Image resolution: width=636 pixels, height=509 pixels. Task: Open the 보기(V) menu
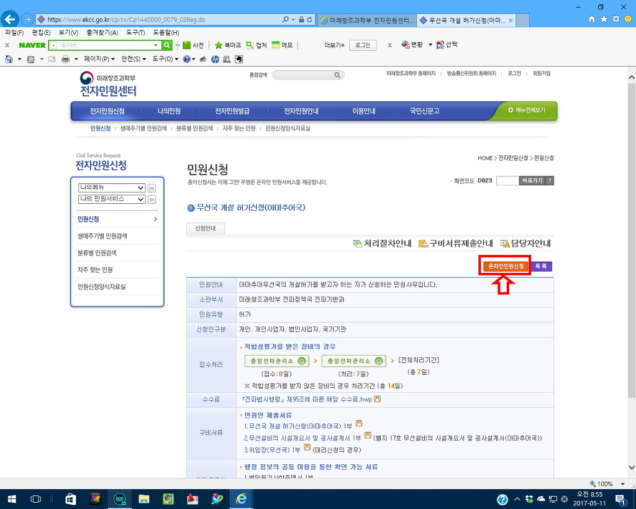(x=68, y=32)
